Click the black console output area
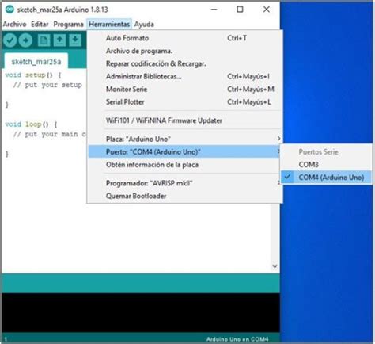 pyautogui.click(x=141, y=312)
